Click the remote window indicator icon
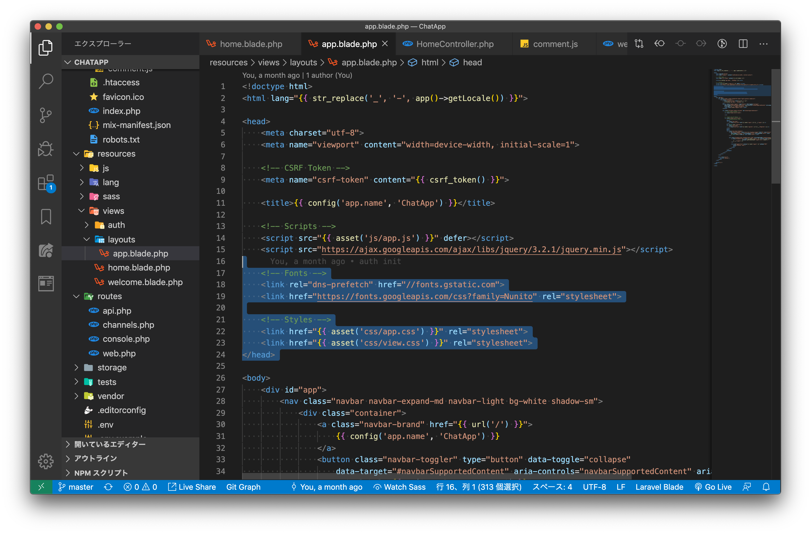 [x=41, y=487]
